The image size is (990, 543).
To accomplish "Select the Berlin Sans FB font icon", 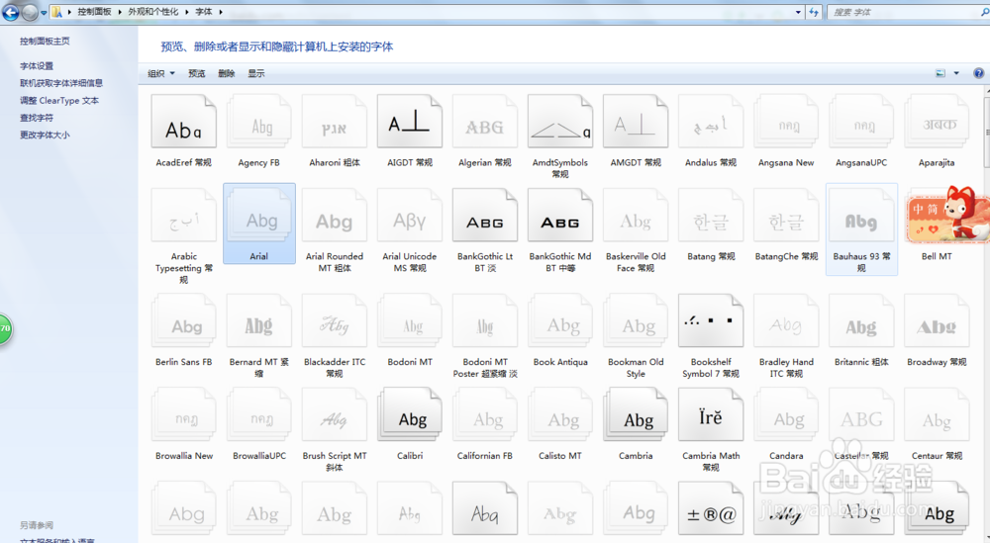I will [x=184, y=321].
